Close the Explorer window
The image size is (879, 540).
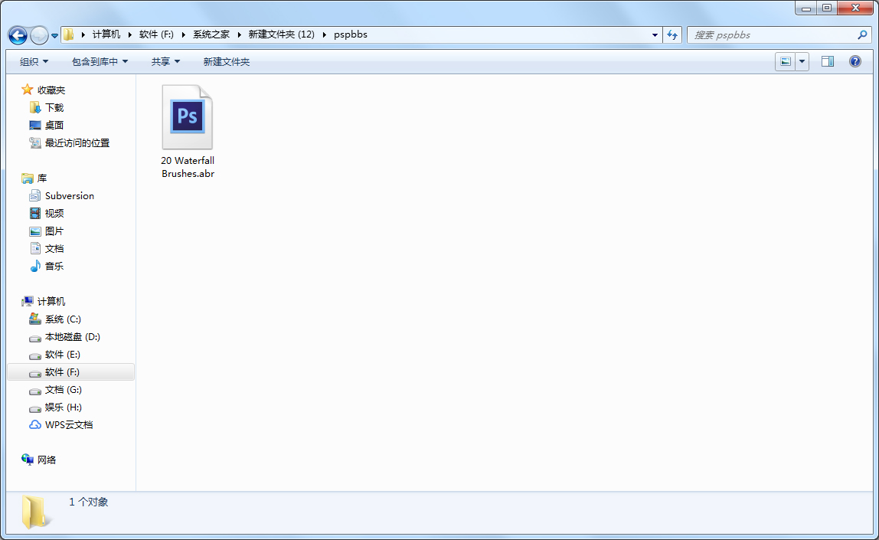tap(855, 8)
